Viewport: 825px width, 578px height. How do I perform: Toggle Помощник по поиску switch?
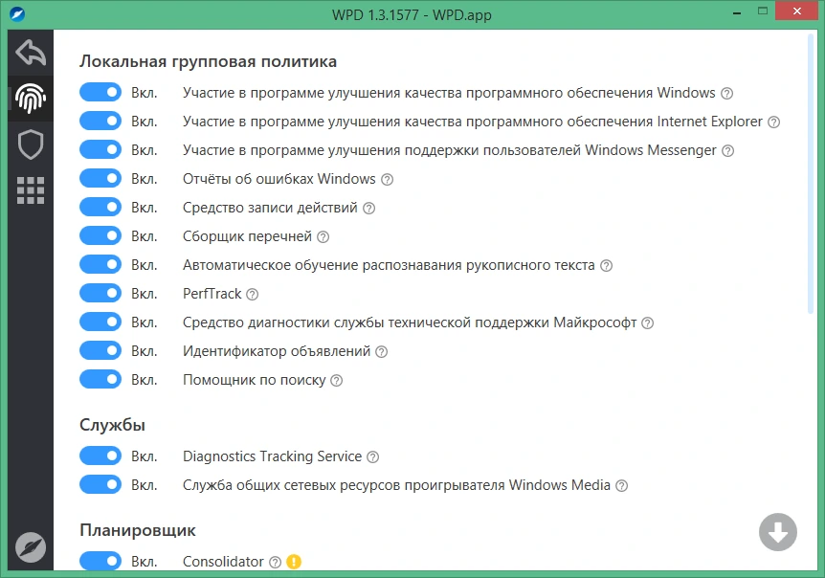click(x=100, y=379)
